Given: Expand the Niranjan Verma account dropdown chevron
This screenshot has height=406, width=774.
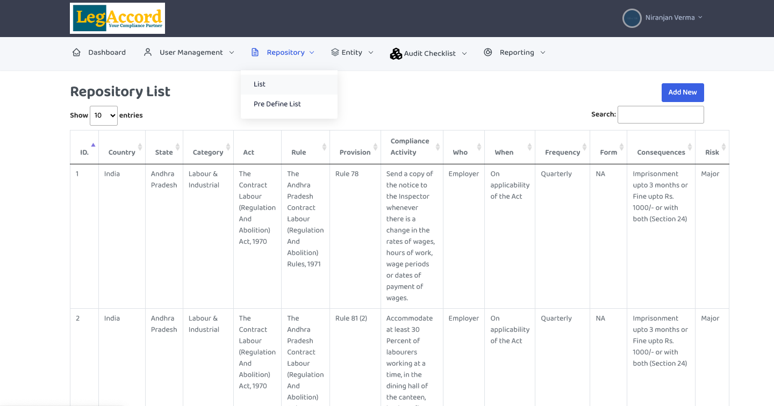Looking at the screenshot, I should click(700, 18).
